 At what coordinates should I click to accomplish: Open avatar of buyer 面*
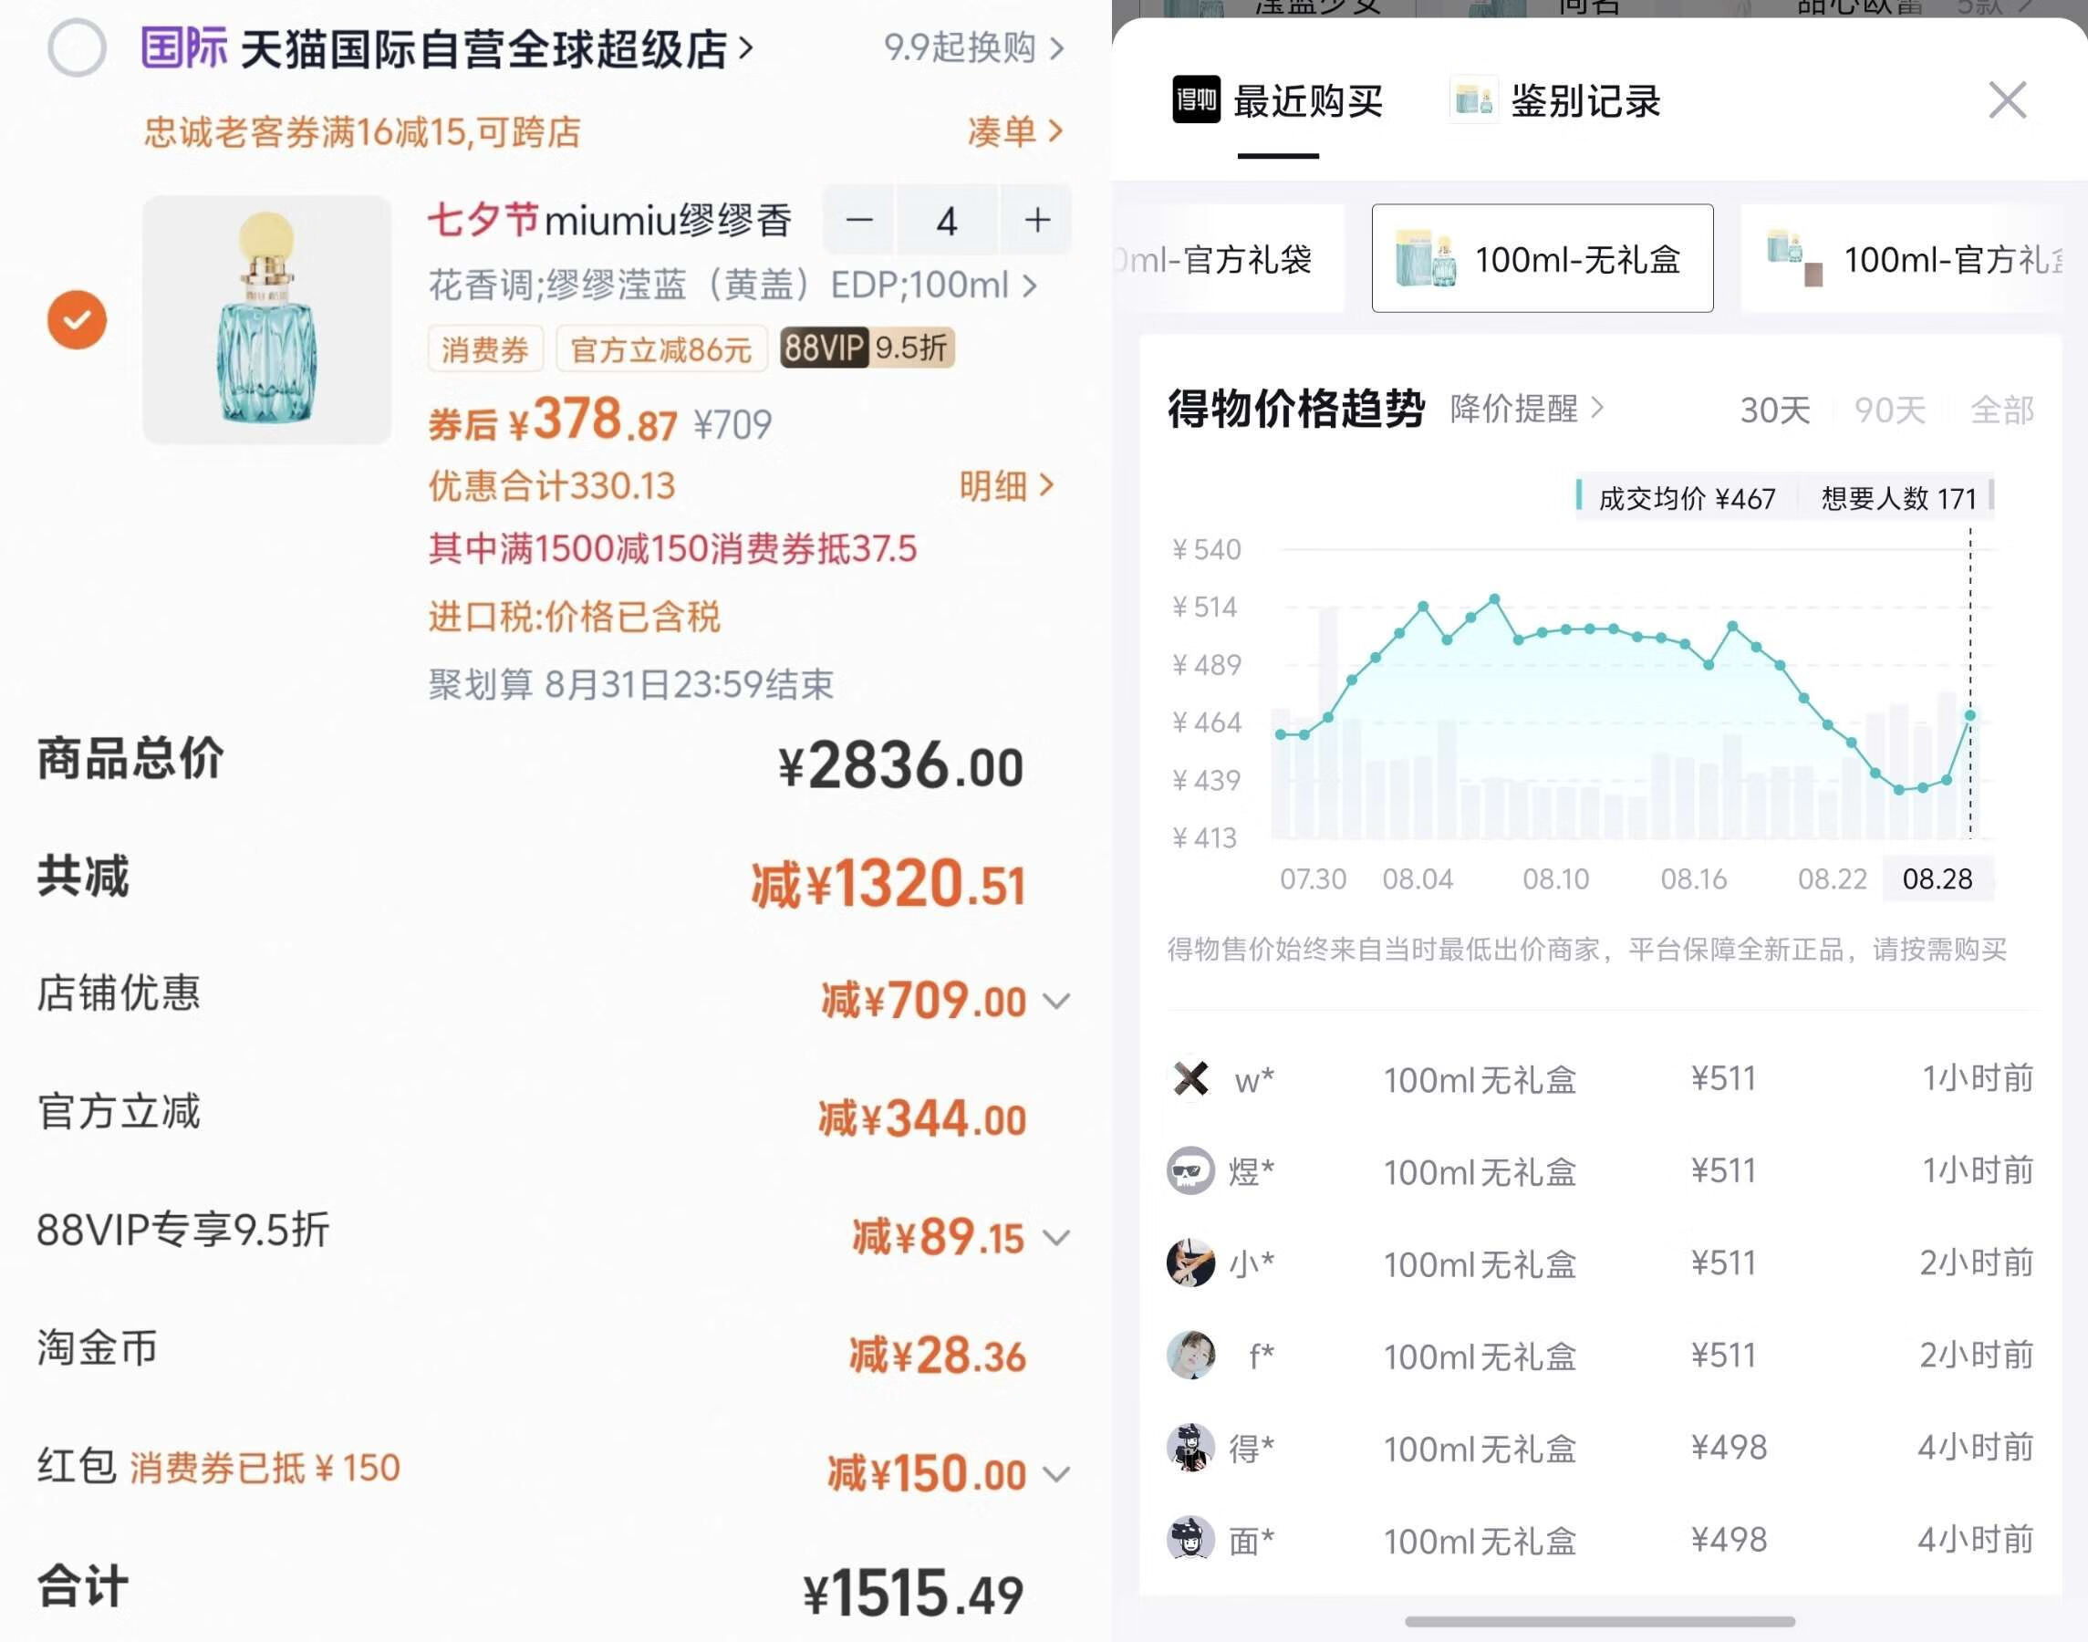pos(1191,1539)
